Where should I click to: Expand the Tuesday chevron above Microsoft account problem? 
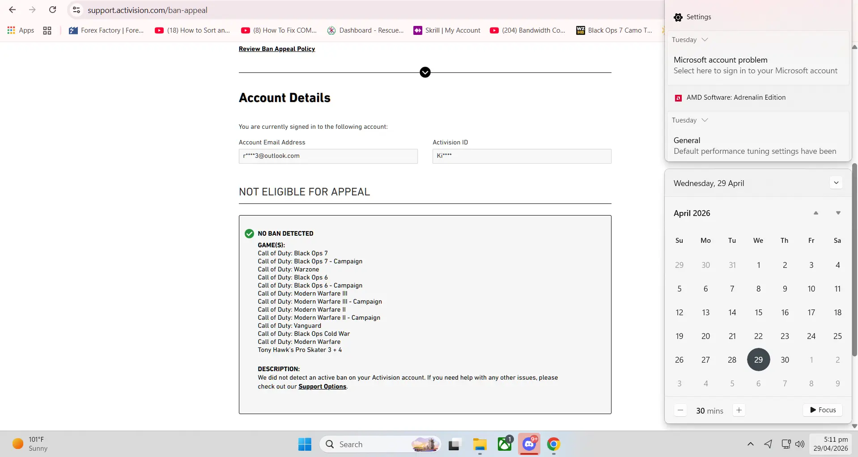[x=705, y=39]
